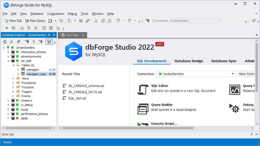Pin the Database Explorer panel
260x146 pixels.
coord(49,35)
